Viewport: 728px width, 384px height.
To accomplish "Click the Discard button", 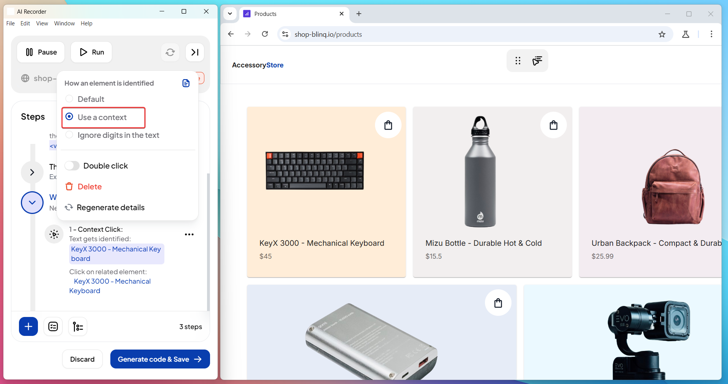I will [82, 359].
